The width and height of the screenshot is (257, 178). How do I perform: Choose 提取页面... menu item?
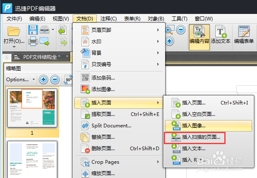119,114
